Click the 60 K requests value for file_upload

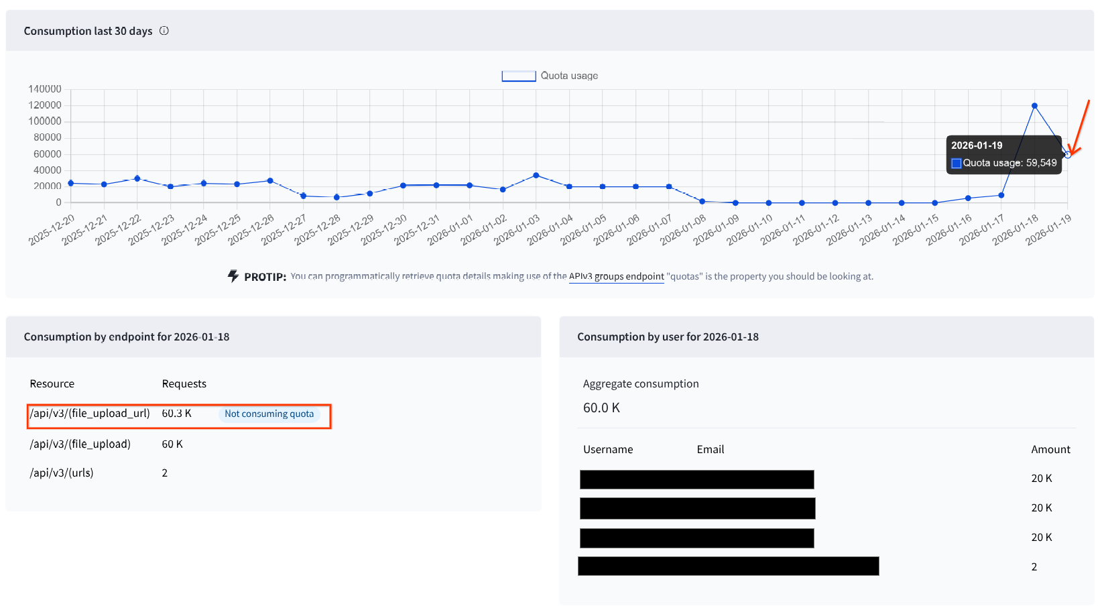[172, 444]
